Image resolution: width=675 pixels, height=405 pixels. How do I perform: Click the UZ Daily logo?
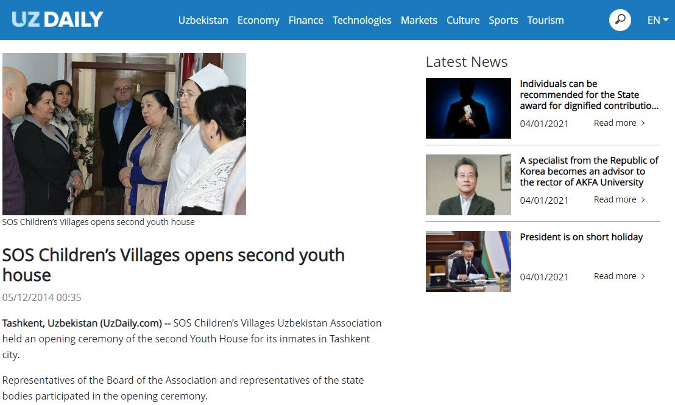57,19
